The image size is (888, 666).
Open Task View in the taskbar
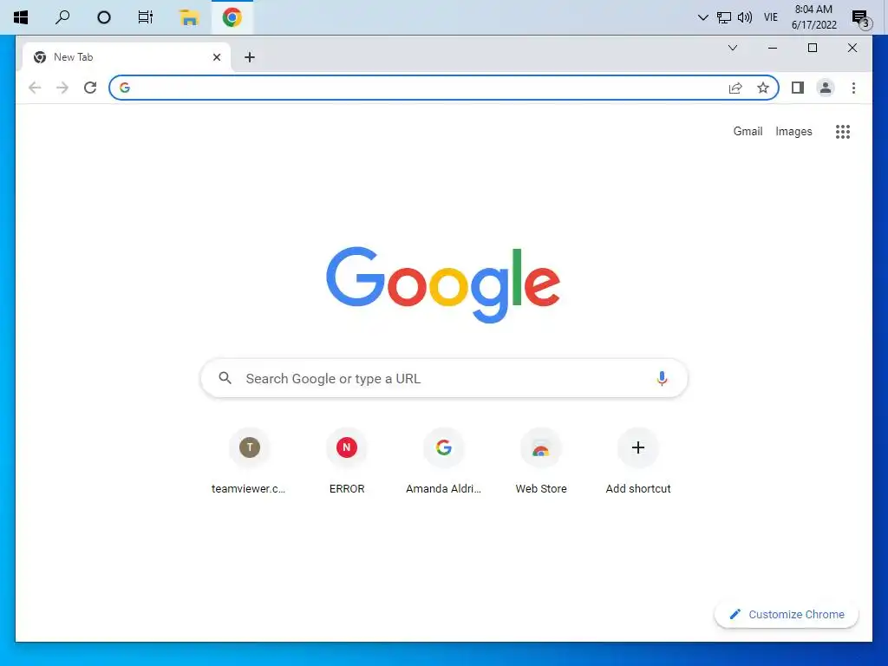pyautogui.click(x=146, y=17)
